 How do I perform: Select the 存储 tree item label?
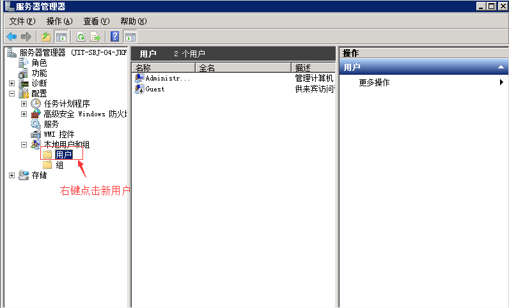coord(39,175)
